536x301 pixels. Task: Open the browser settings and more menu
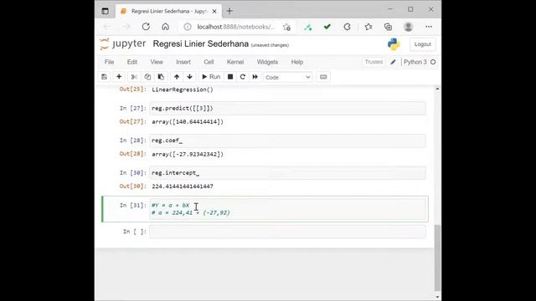pos(429,27)
